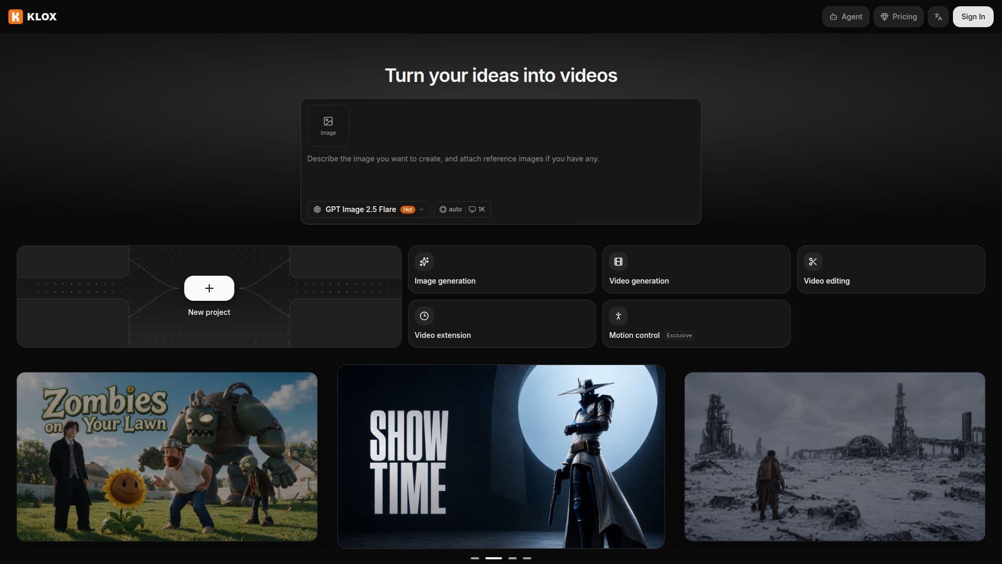Open the GPT Image 2.5 Flare model dropdown
The image size is (1002, 564).
(x=368, y=209)
